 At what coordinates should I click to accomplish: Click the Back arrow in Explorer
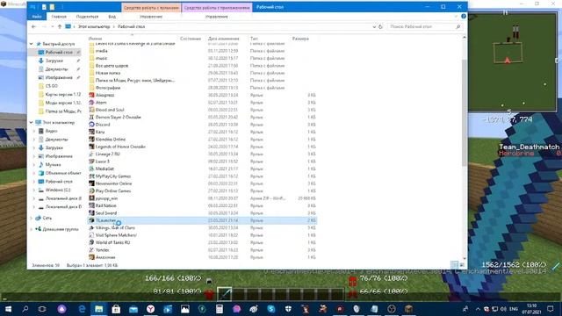point(33,26)
